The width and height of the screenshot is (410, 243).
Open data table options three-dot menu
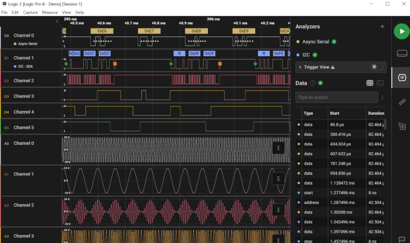click(383, 98)
